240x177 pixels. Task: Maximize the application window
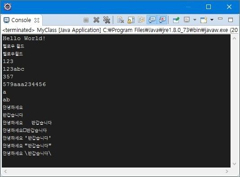[x=209, y=7]
